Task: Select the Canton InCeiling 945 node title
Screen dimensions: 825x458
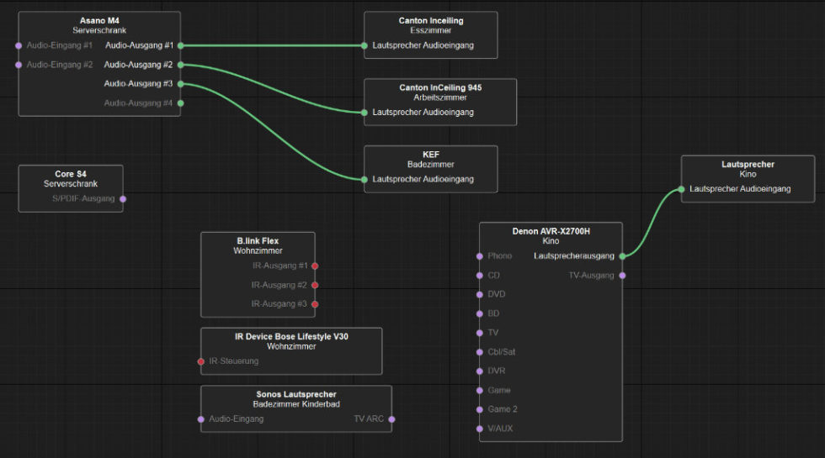Action: click(x=439, y=87)
